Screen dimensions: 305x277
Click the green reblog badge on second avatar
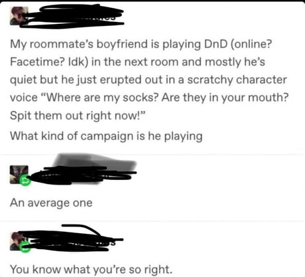[25, 180]
